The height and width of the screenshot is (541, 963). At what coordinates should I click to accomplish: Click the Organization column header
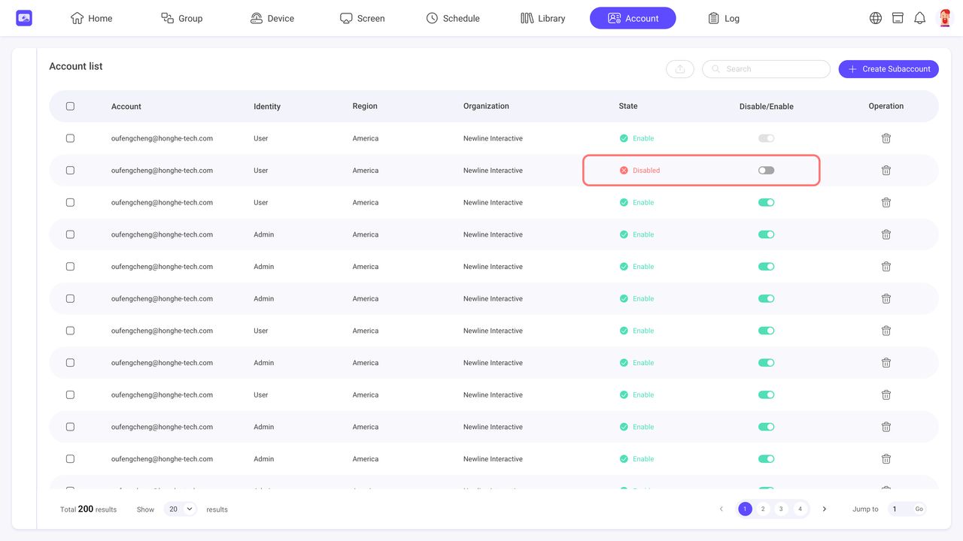(x=486, y=106)
